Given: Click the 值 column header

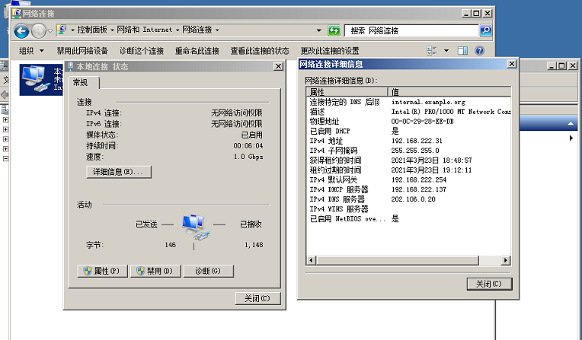Looking at the screenshot, I should click(x=449, y=91).
